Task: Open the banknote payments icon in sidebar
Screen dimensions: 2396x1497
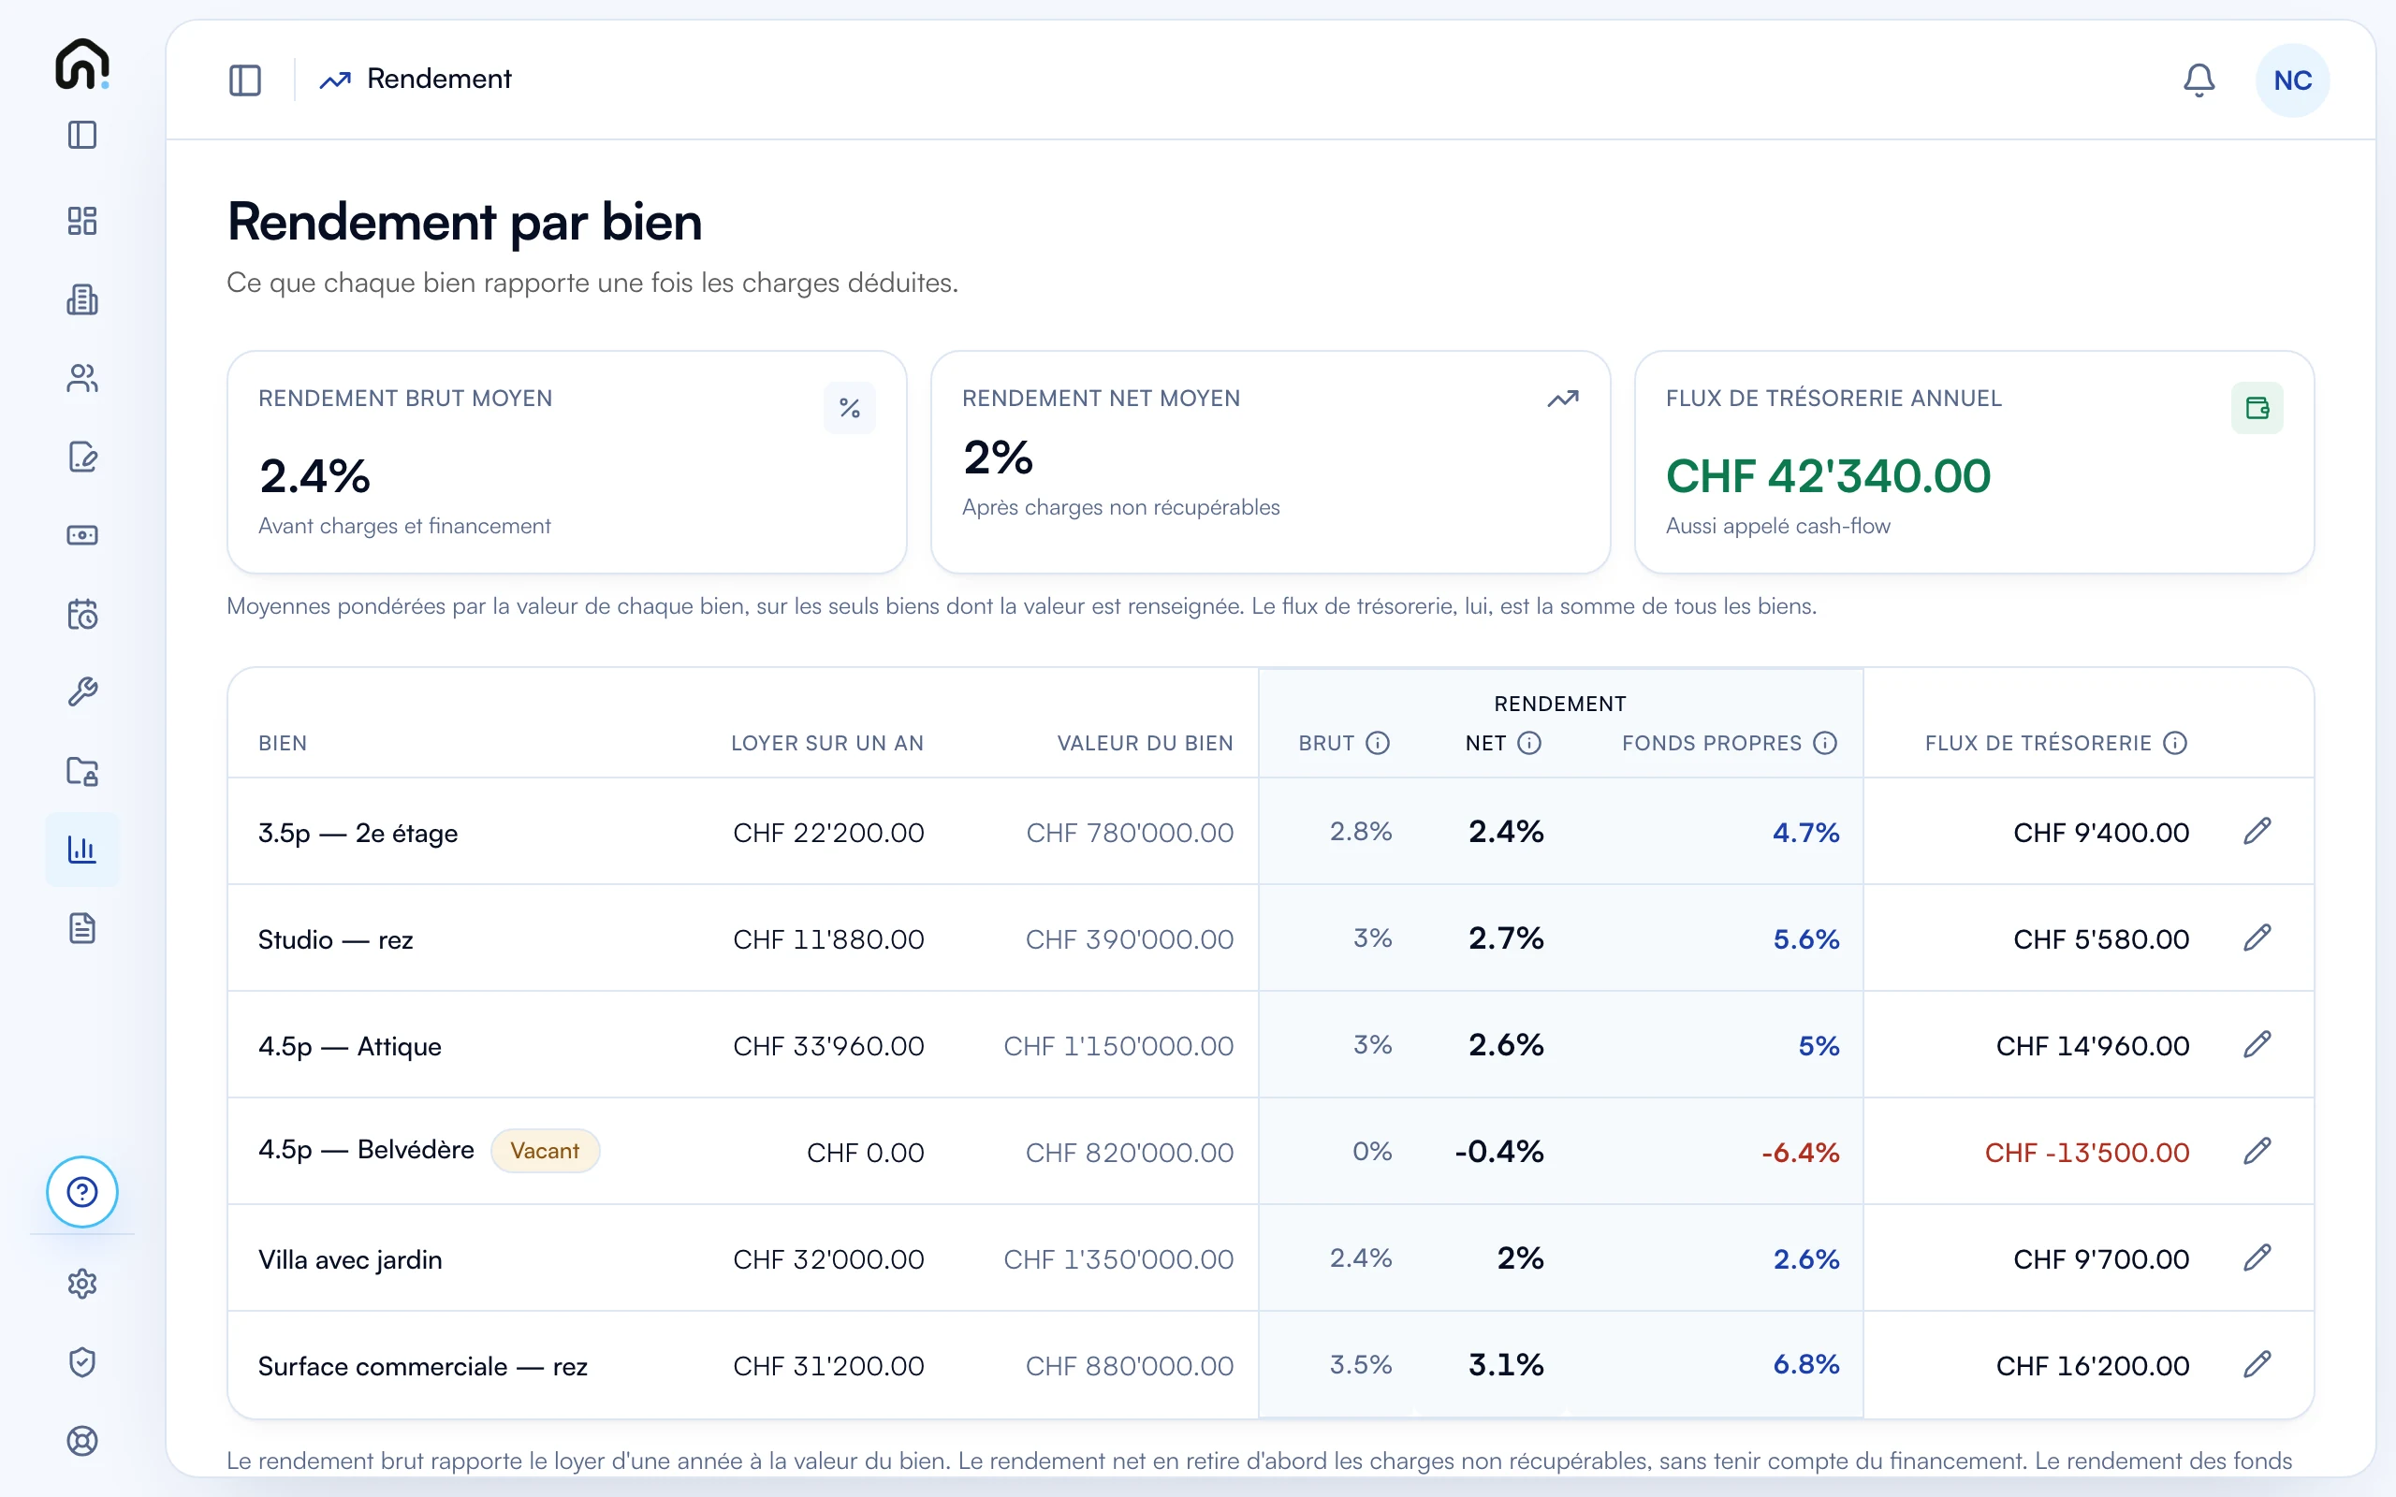Action: (x=82, y=534)
